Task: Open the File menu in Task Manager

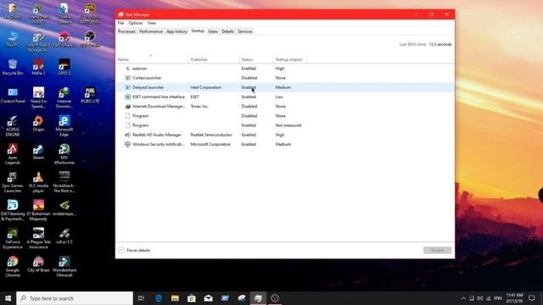Action: point(120,23)
